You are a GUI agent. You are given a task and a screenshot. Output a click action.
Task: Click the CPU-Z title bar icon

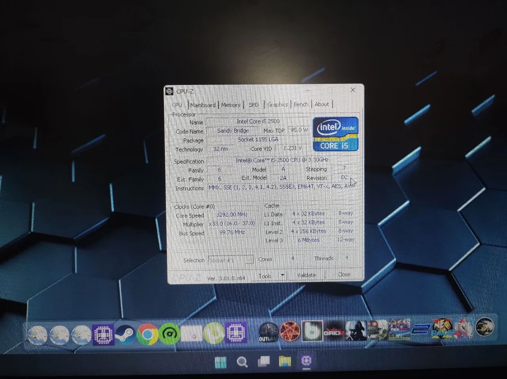[x=170, y=91]
